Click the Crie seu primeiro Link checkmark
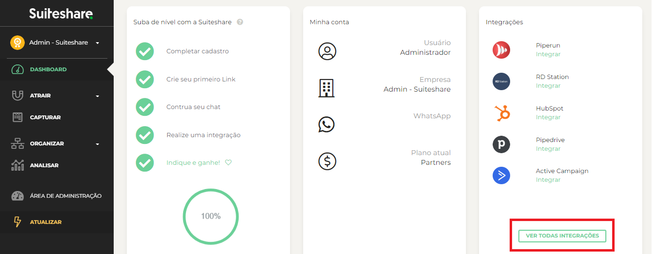The image size is (652, 254). 145,79
